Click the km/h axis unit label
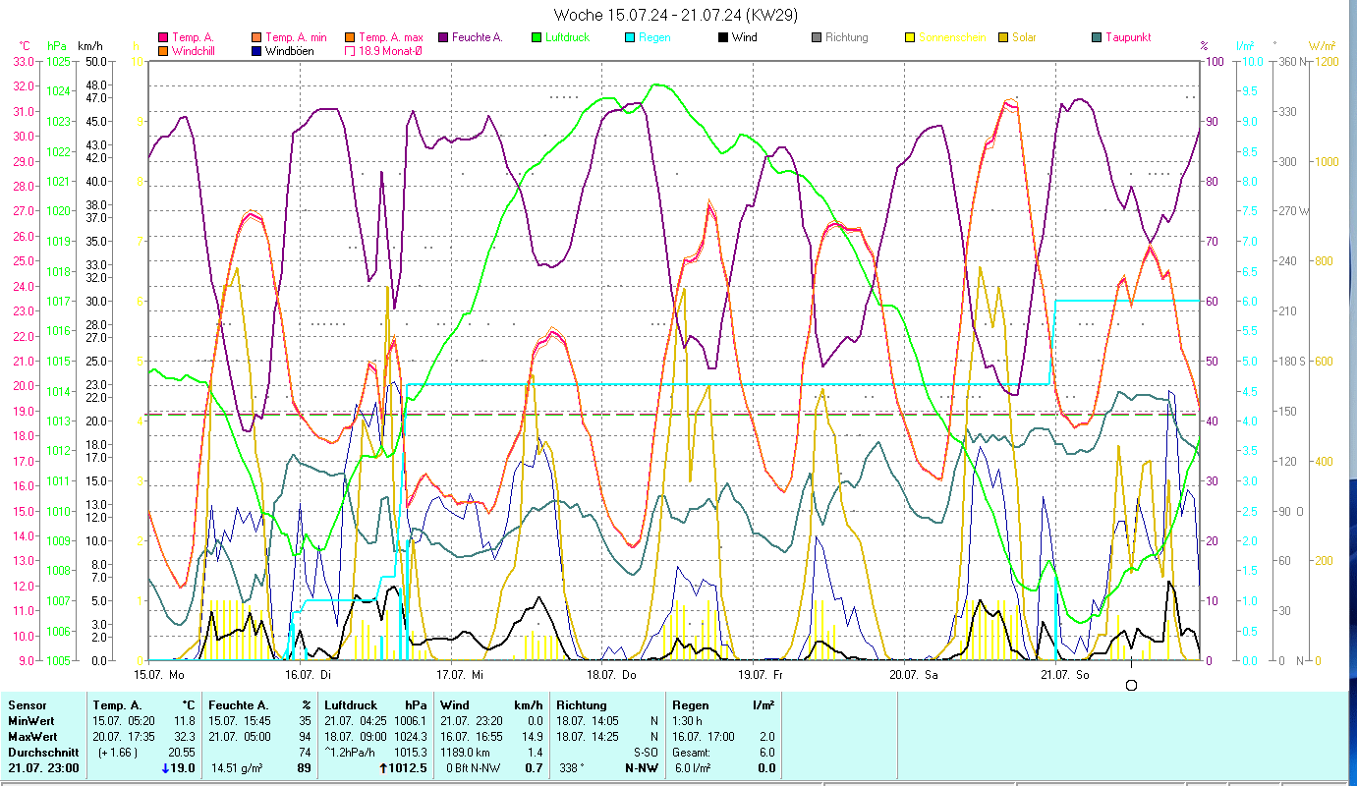1357x786 pixels. click(x=89, y=46)
